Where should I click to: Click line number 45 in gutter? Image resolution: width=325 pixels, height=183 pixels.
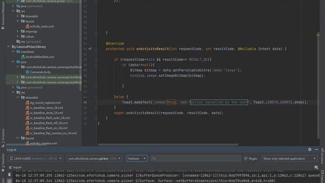tap(85, 102)
